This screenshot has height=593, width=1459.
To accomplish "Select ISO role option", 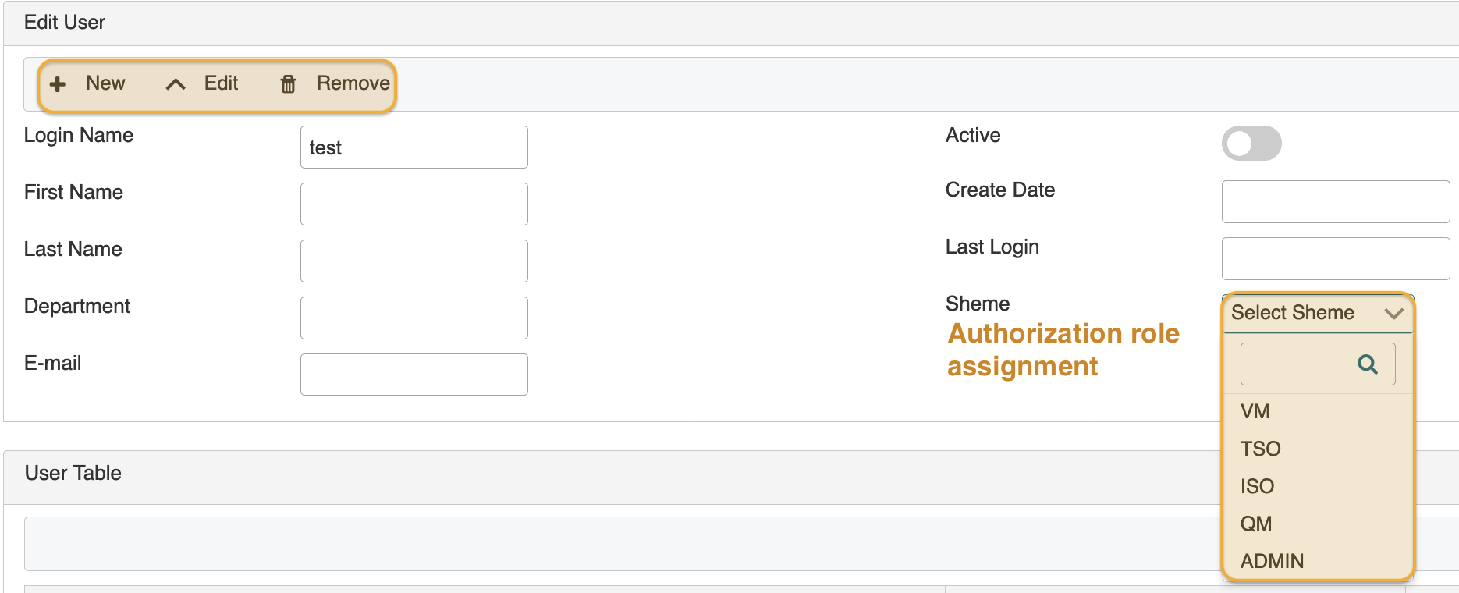I will (x=1258, y=486).
